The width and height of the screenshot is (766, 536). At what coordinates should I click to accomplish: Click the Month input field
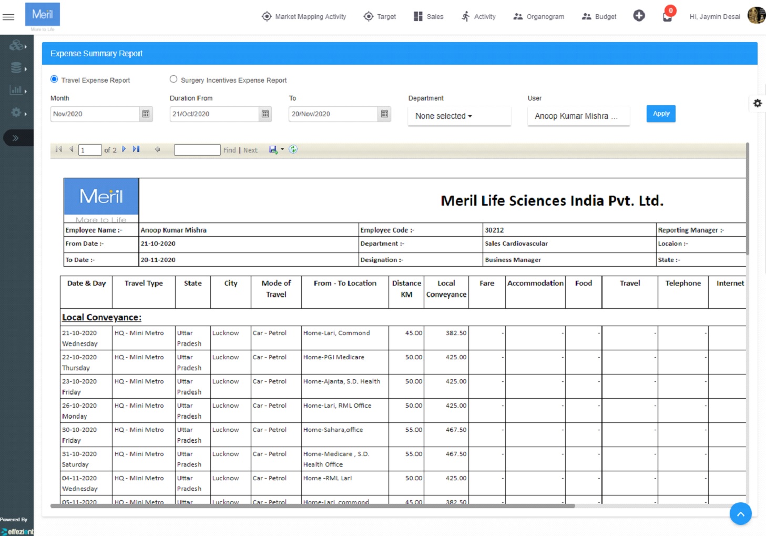tap(95, 114)
